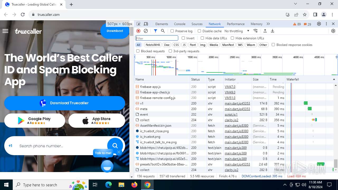Click the Truecaller search magnifier button
Viewport: 338px width, 190px height.
[x=115, y=145]
